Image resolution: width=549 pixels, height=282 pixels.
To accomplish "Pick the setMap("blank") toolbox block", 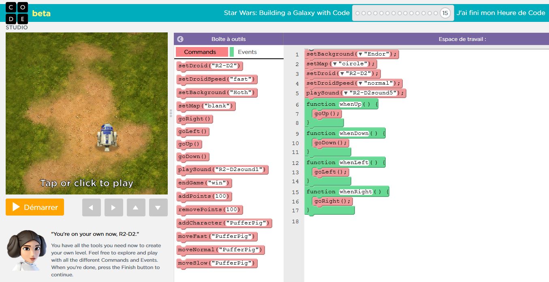I will [x=206, y=106].
